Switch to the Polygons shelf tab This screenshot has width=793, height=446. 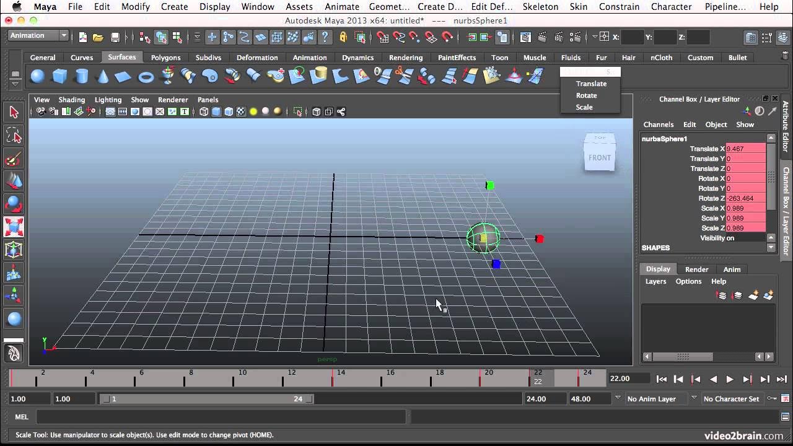(x=165, y=58)
